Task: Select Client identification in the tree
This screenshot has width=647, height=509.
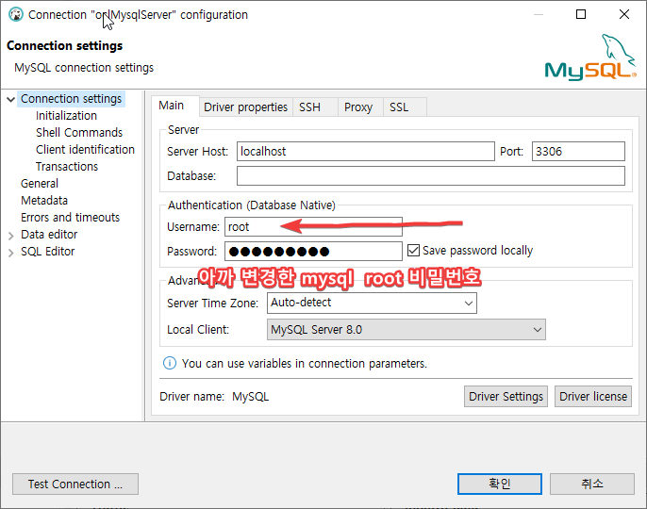Action: [85, 150]
